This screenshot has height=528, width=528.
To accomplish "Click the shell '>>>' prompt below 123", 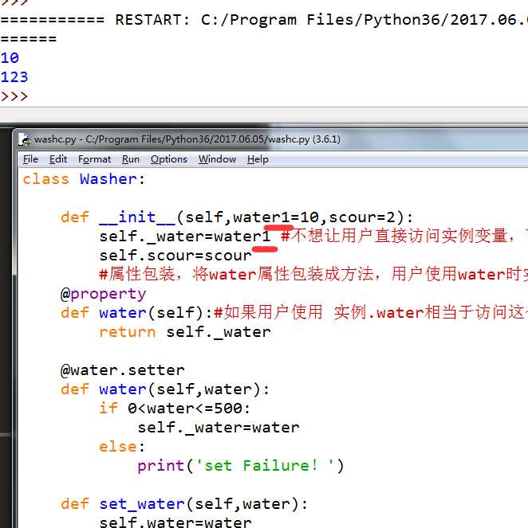I will coord(14,96).
